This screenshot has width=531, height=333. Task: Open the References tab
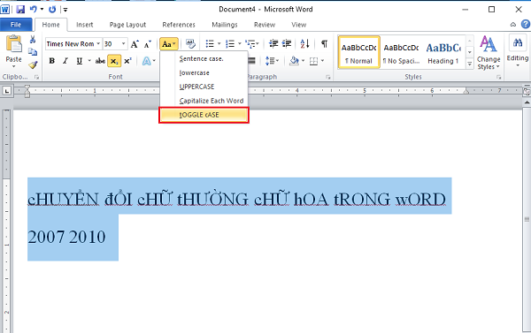pos(179,25)
